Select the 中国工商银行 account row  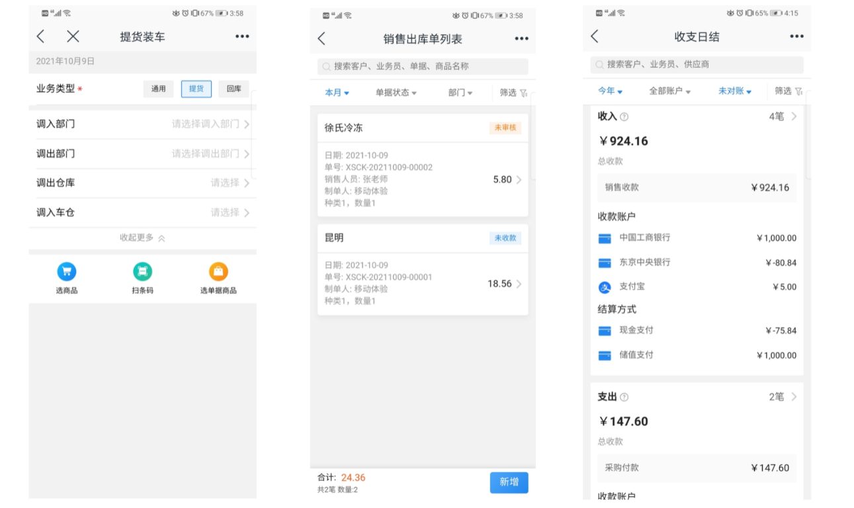point(697,238)
